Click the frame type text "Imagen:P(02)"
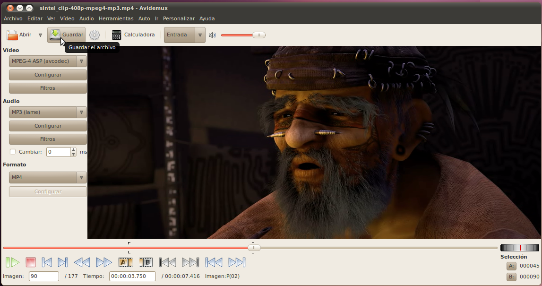Viewport: 542px width, 286px height. 222,277
